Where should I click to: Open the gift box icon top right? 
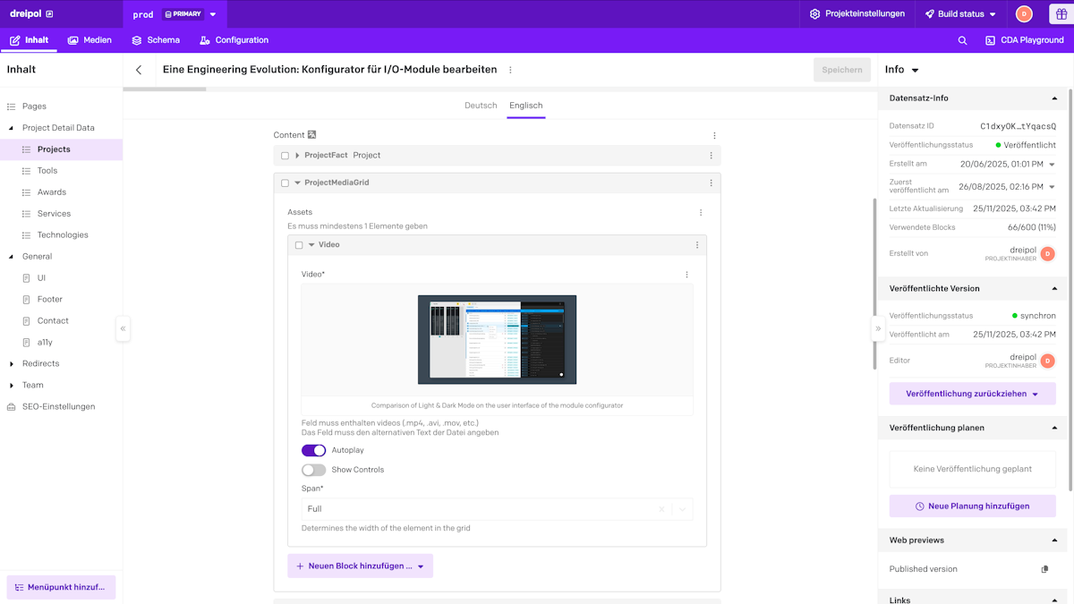point(1060,13)
